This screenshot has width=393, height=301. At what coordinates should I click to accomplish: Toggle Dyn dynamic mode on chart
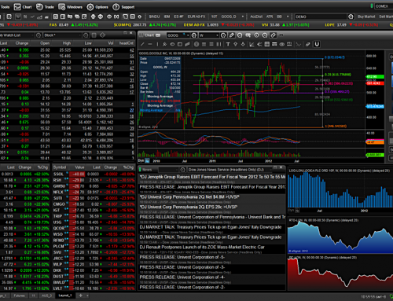click(x=141, y=160)
